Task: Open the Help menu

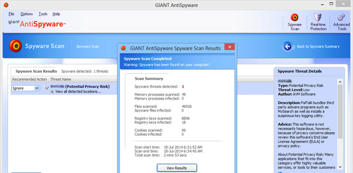Action: coord(56,14)
